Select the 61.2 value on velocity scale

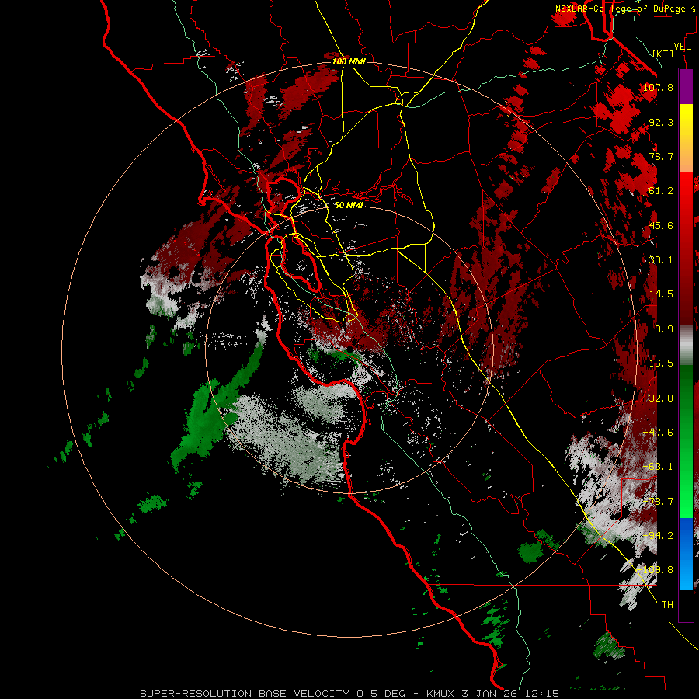(x=661, y=191)
